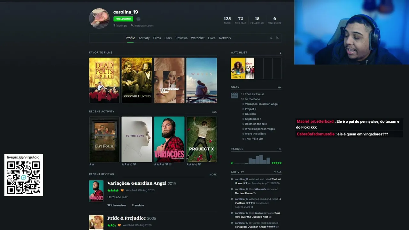This screenshot has width=409, height=230.
Task: Open Sentimental Value favorite poster
Action: pyautogui.click(x=169, y=80)
